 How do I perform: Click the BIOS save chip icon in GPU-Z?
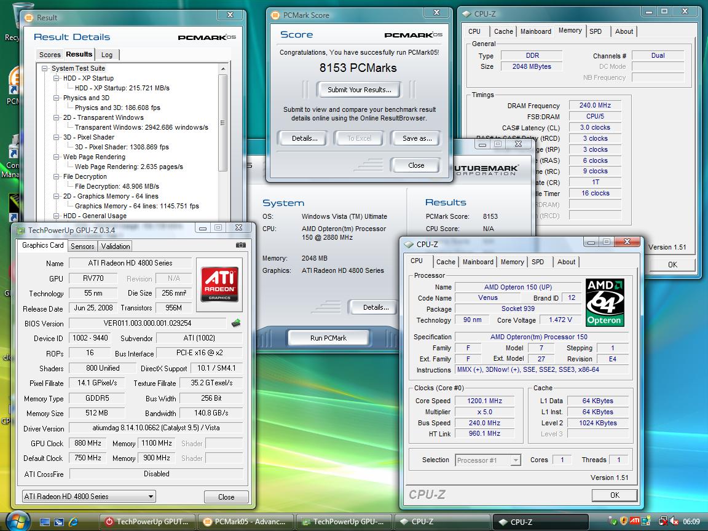point(236,323)
